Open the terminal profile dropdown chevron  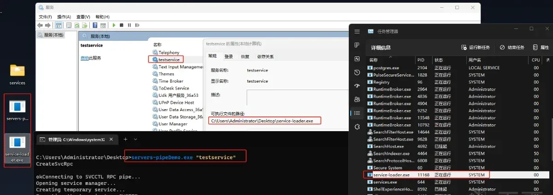(135, 139)
